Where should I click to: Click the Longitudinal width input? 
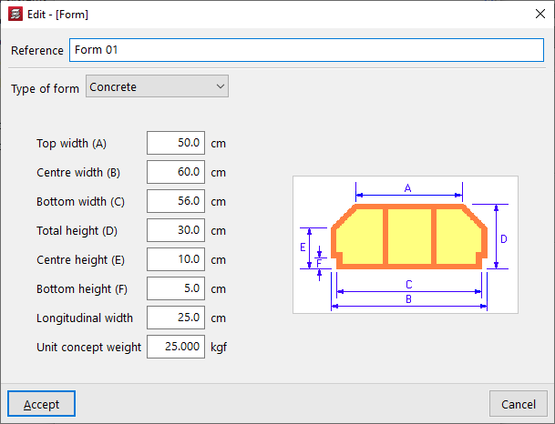point(175,318)
